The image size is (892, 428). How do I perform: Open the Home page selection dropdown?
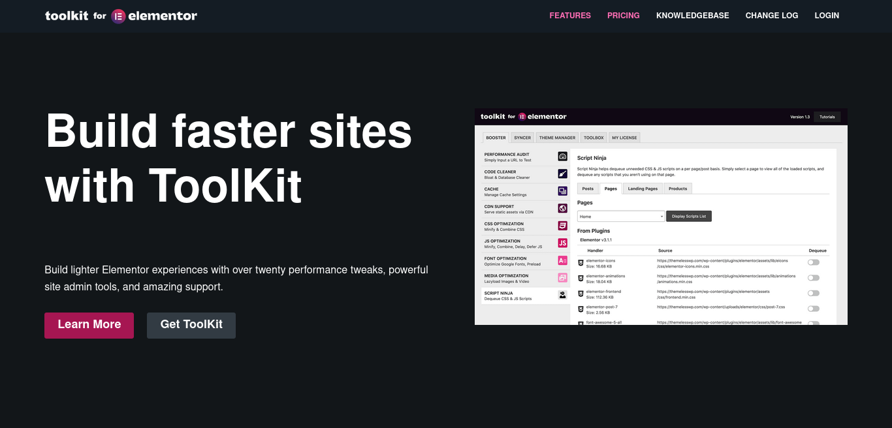621,216
